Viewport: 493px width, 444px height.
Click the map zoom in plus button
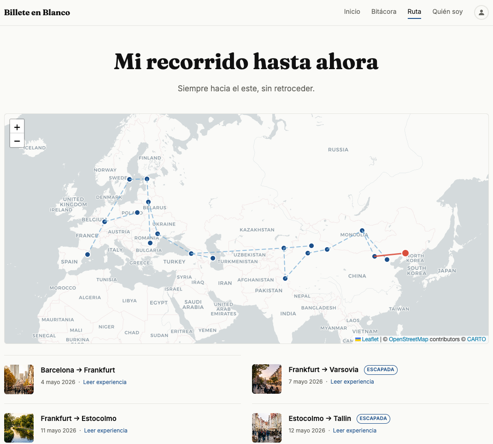17,127
